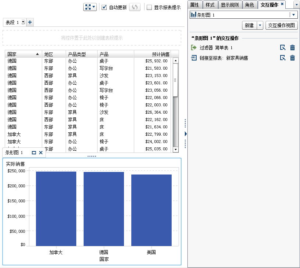This screenshot has height=268, width=300.
Task: Add a new section with the + icon
Action: tap(30, 22)
